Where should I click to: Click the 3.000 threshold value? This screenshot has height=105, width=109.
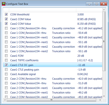81,15
